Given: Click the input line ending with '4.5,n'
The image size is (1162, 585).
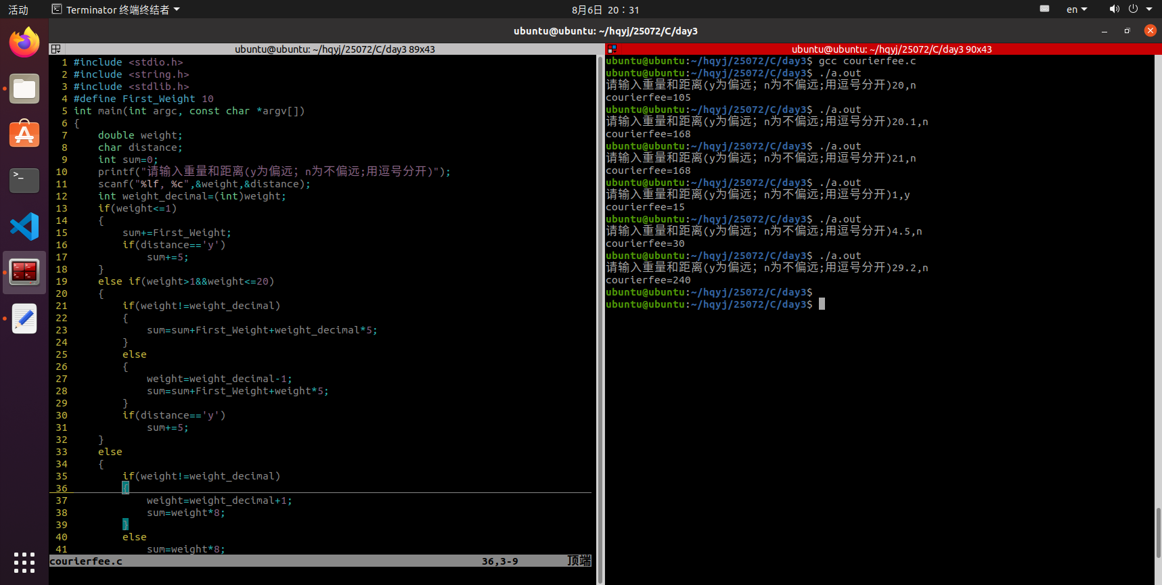Looking at the screenshot, I should (x=764, y=231).
